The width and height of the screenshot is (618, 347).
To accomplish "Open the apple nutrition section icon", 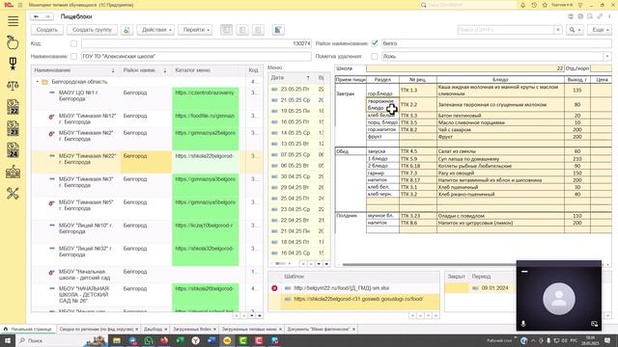I will pyautogui.click(x=13, y=42).
